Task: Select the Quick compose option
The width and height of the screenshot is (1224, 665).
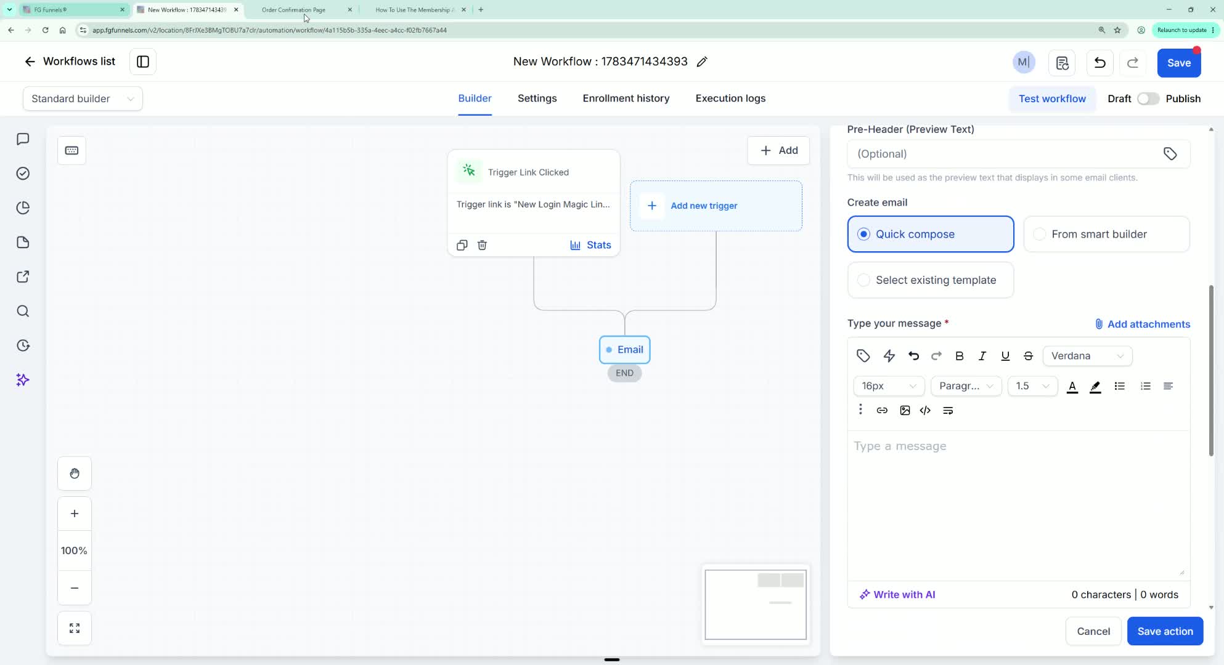Action: click(x=931, y=234)
